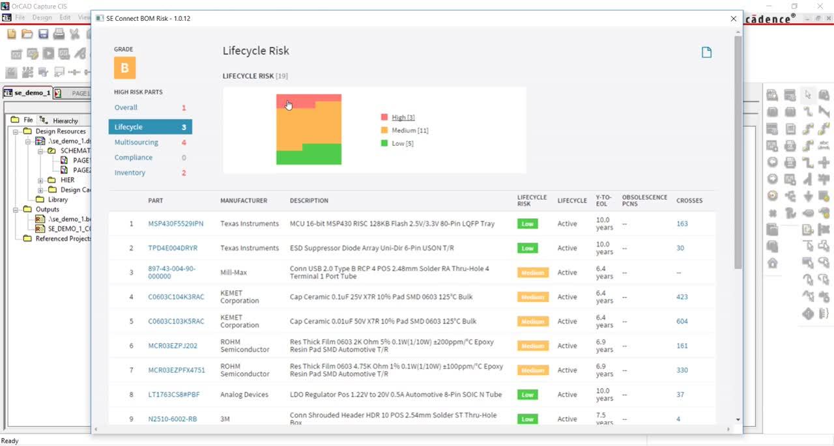Viewport: 834px width, 446px height.
Task: Open part link N2510-6002-RB
Action: [173, 419]
